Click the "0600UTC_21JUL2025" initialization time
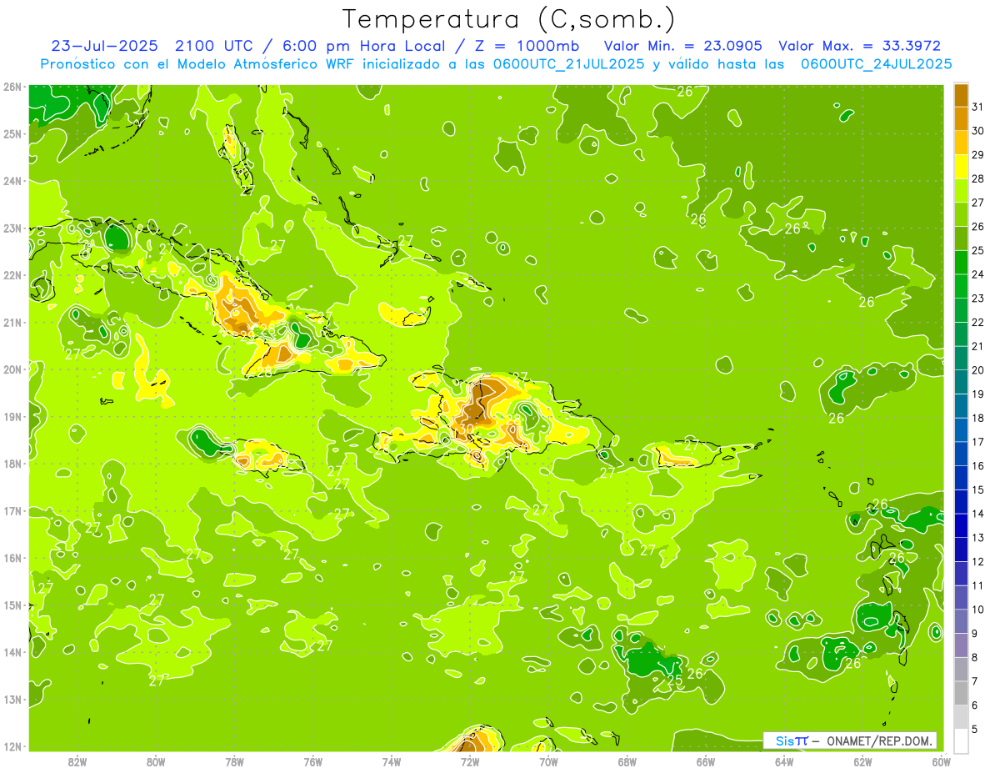The width and height of the screenshot is (1000, 773). [x=567, y=63]
